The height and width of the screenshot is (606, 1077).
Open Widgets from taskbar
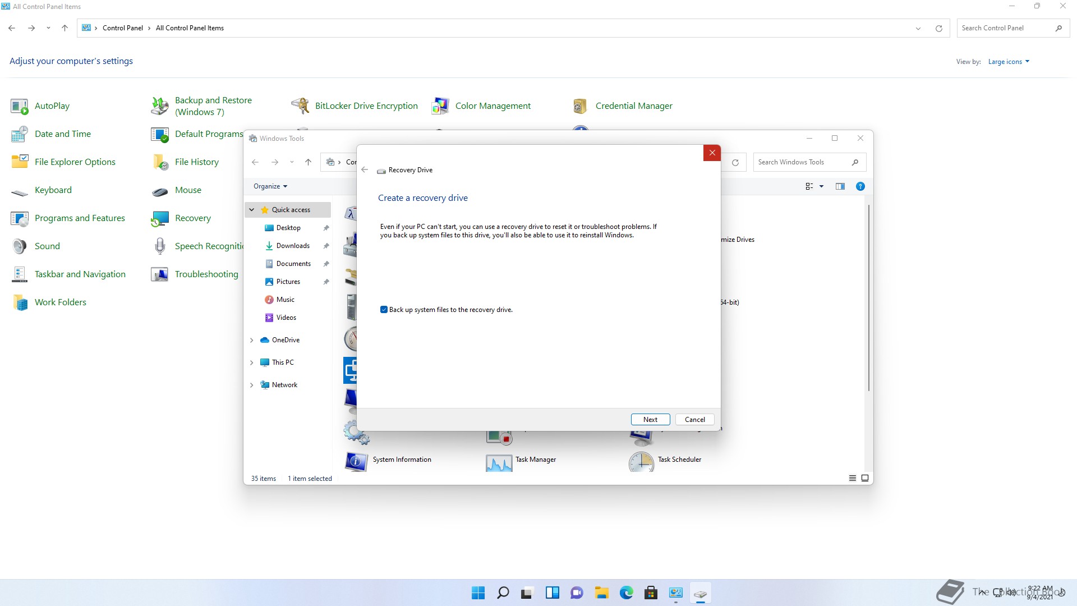552,593
